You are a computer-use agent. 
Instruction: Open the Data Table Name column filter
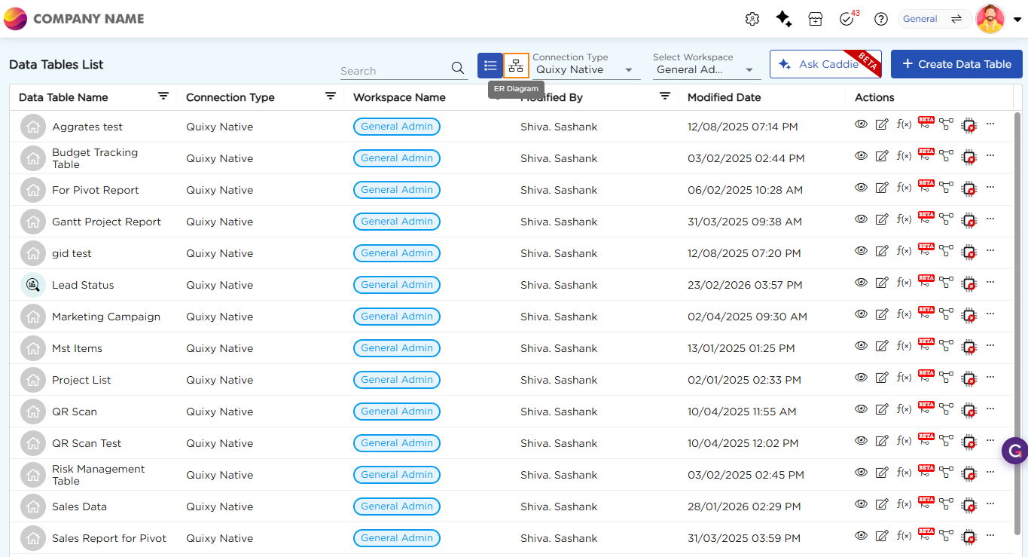(163, 96)
